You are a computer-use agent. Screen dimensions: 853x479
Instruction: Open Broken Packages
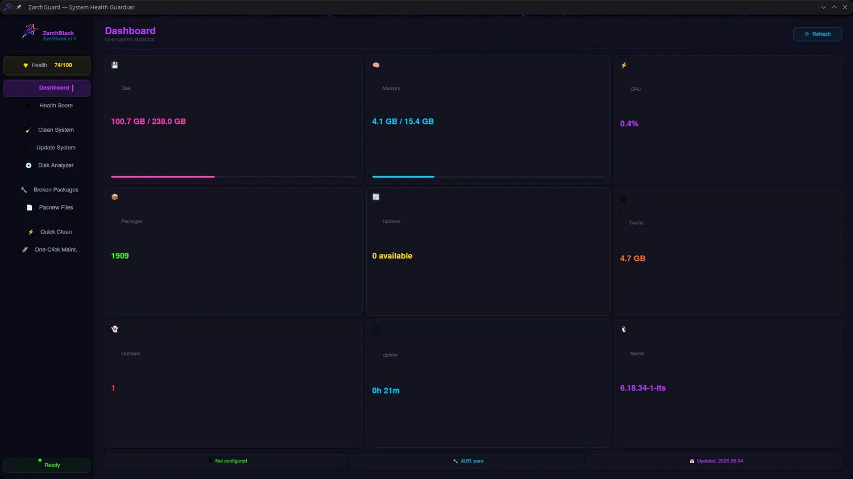point(47,190)
